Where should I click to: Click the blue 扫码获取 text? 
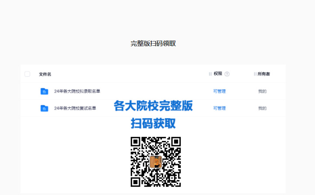pos(153,123)
